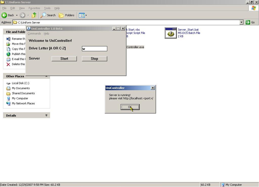Image resolution: width=259 pixels, height=187 pixels.
Task: Open the Help menu in UniController
Action: point(47,33)
